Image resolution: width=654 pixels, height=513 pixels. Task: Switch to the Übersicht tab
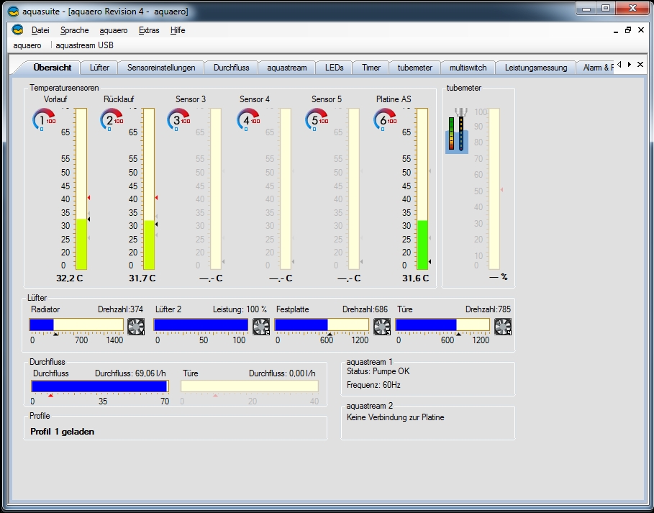pyautogui.click(x=52, y=68)
